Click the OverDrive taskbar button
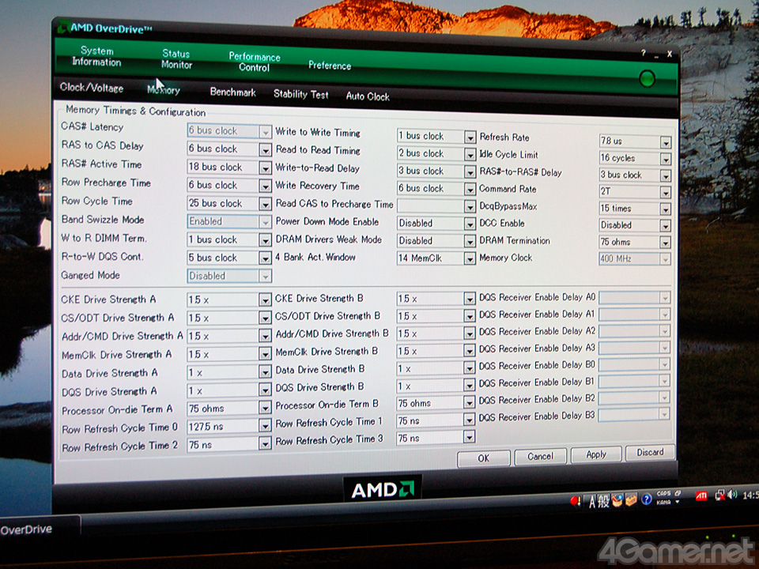The image size is (759, 569). [40, 529]
